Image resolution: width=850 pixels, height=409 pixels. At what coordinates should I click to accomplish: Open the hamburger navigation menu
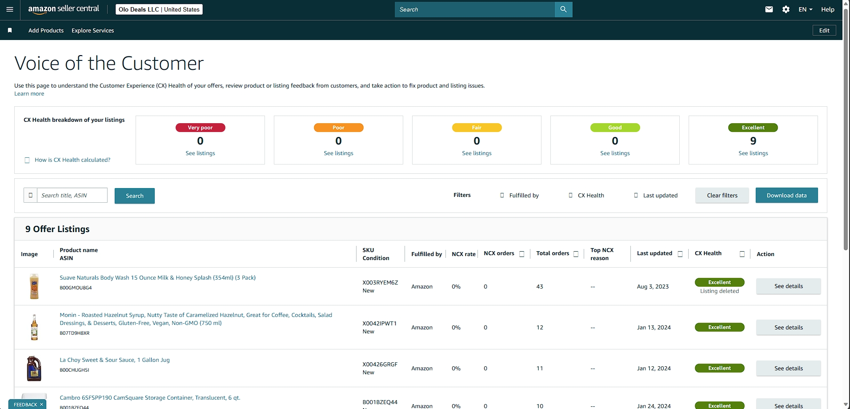click(x=10, y=9)
